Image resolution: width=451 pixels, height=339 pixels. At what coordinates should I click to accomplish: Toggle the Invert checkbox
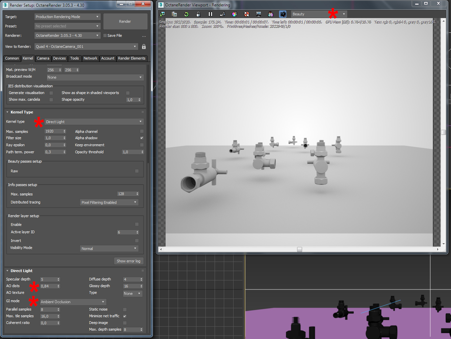point(137,241)
